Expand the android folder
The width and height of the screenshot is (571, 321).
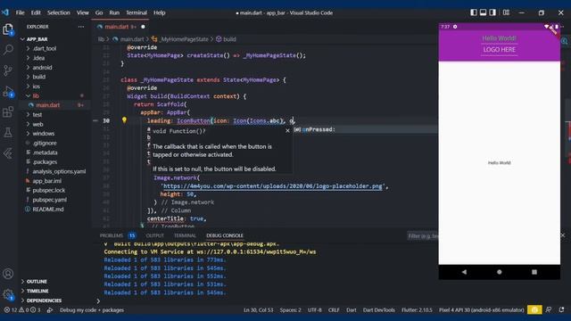coord(42,68)
